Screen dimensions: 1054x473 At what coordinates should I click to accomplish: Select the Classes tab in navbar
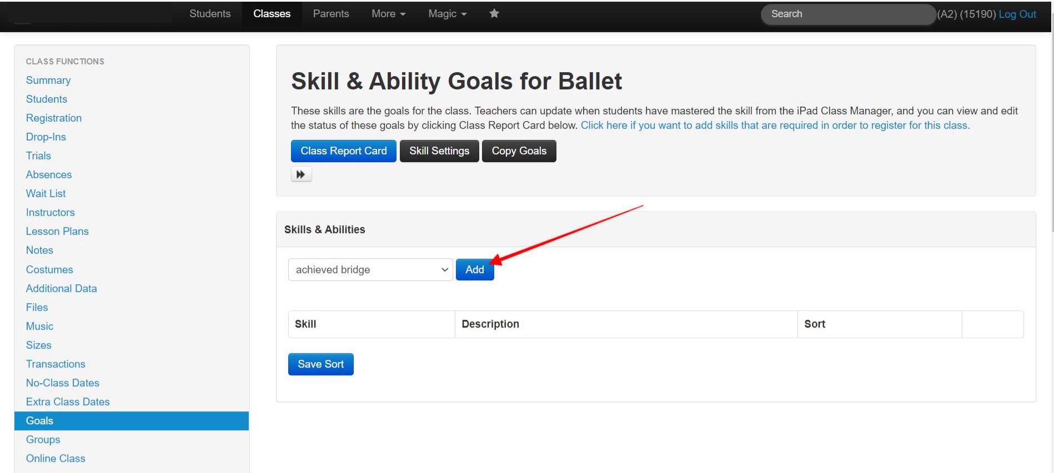272,14
